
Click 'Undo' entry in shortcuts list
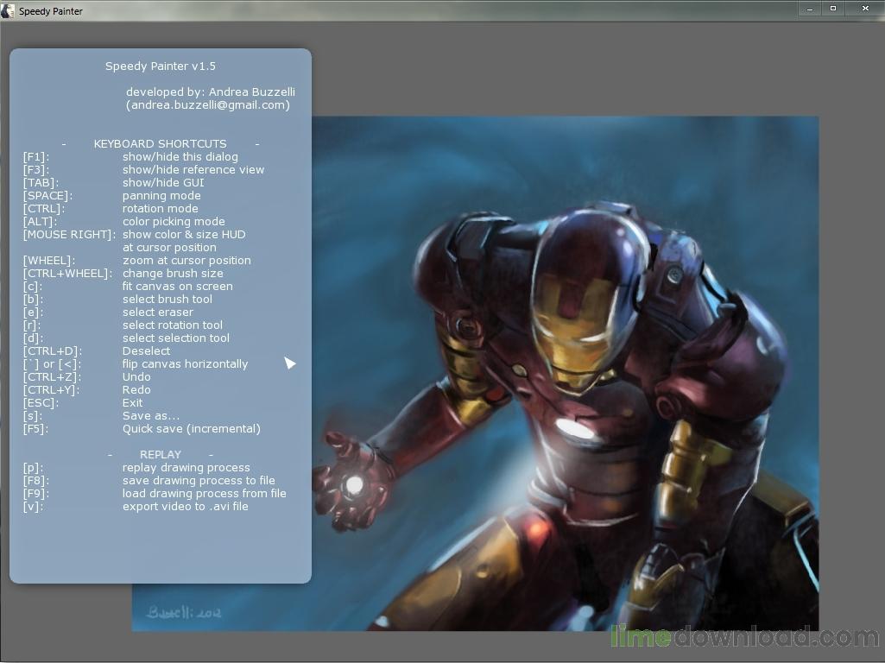(x=136, y=377)
